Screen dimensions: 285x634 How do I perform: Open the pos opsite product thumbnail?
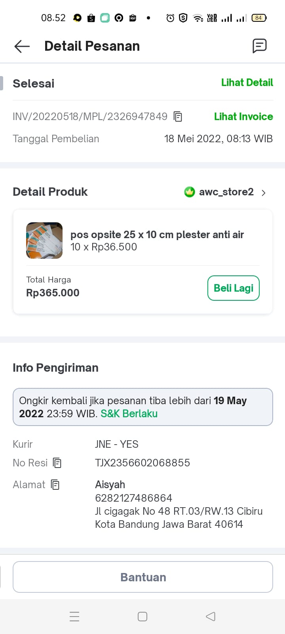click(44, 241)
